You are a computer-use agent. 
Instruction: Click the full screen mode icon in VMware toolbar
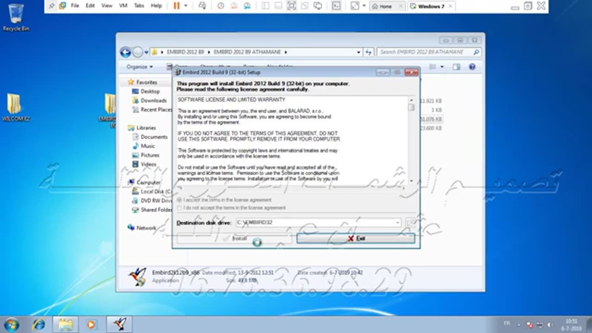(291, 6)
